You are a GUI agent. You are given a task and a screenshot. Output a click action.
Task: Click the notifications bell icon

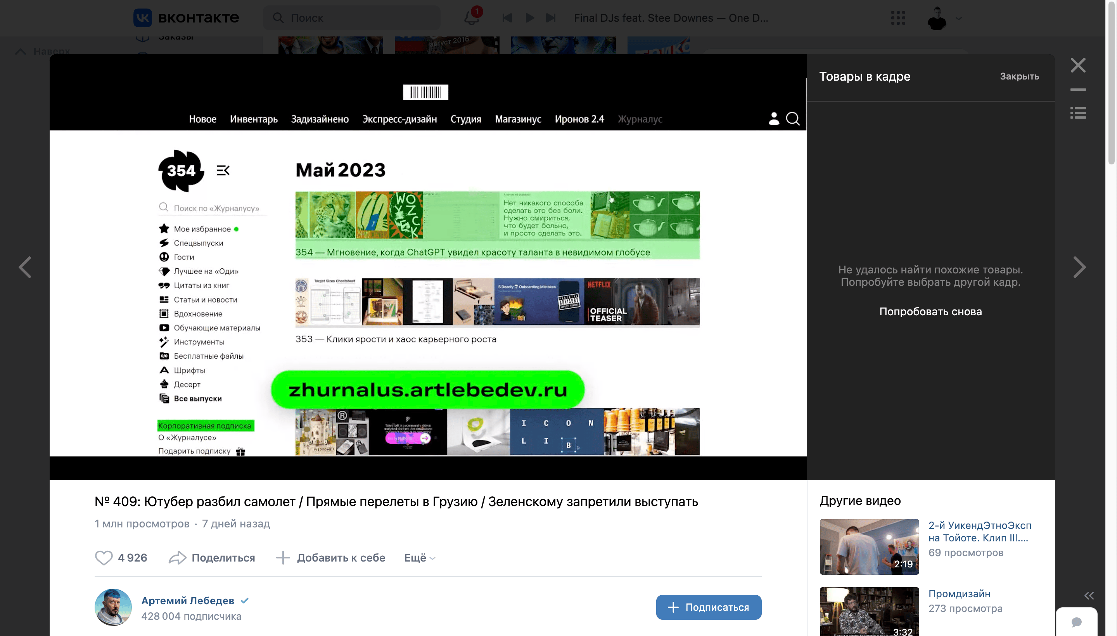coord(471,18)
